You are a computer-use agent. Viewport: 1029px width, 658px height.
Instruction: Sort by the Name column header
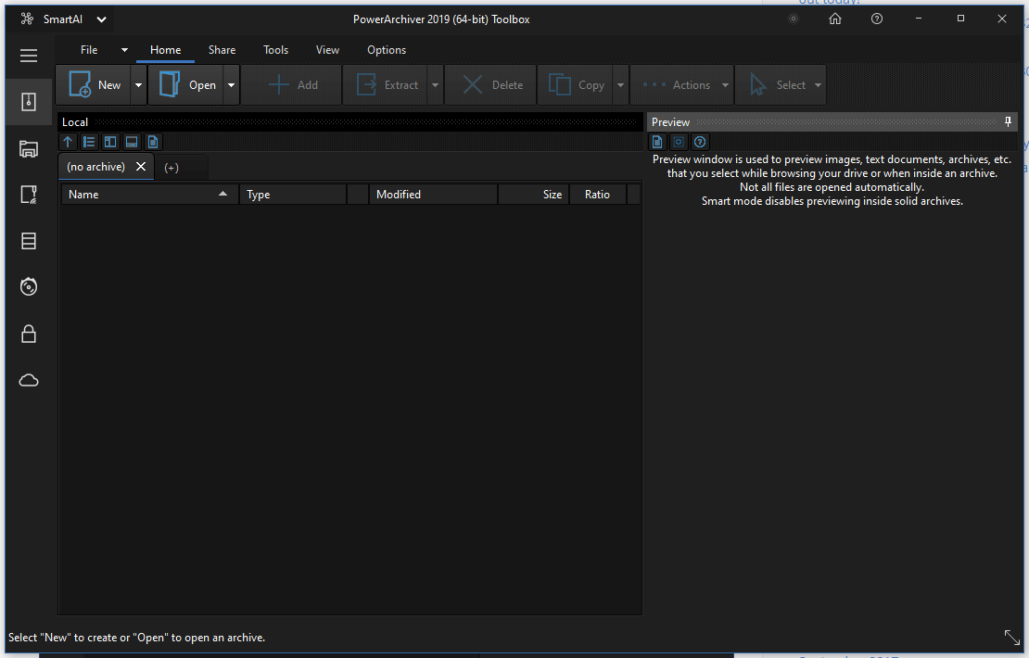coord(150,195)
